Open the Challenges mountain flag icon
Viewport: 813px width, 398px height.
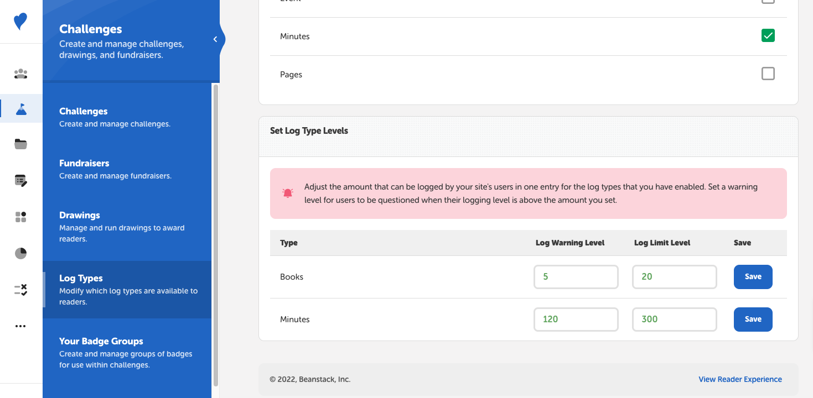(20, 108)
